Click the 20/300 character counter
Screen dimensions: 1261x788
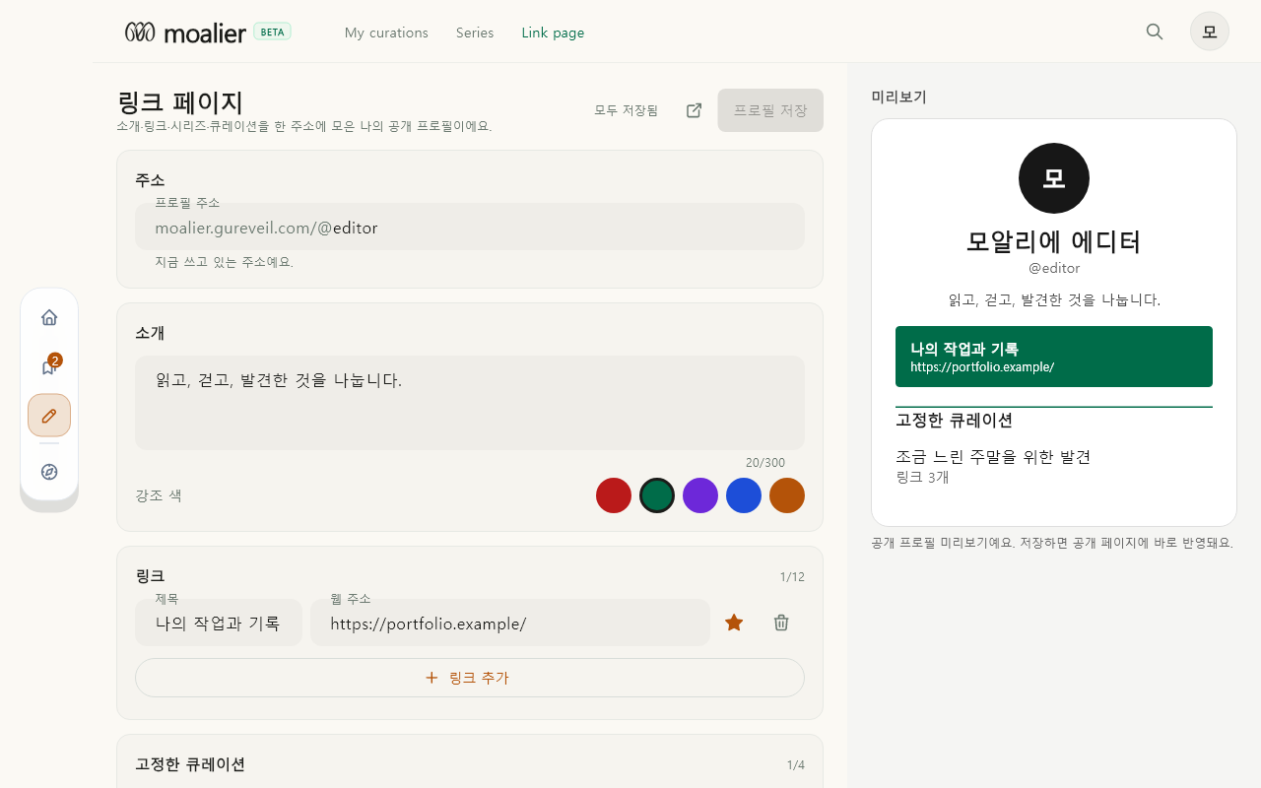tap(765, 463)
